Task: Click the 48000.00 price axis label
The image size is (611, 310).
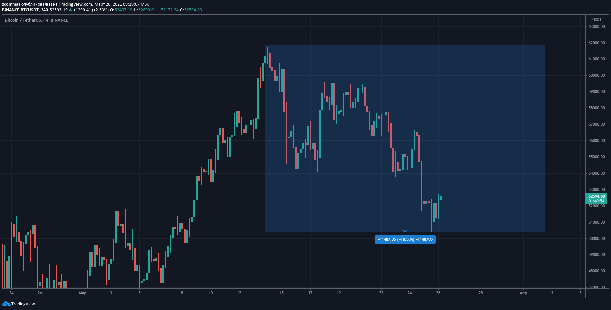Action: [x=597, y=271]
